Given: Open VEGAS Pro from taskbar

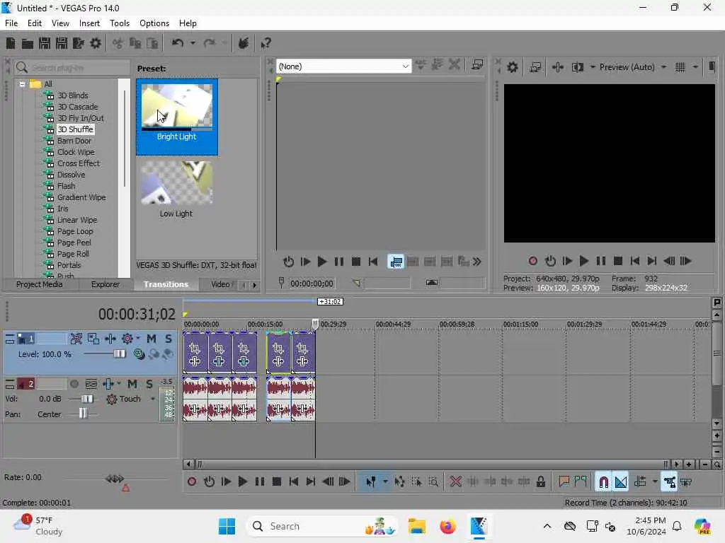Looking at the screenshot, I should (479, 526).
